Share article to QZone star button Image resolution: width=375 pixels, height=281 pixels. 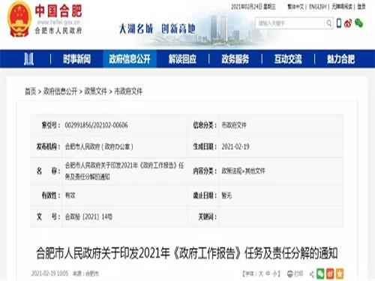pyautogui.click(x=340, y=274)
